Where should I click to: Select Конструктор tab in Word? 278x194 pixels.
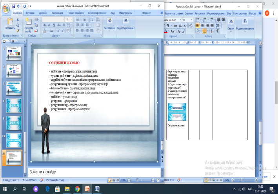pos(240,13)
